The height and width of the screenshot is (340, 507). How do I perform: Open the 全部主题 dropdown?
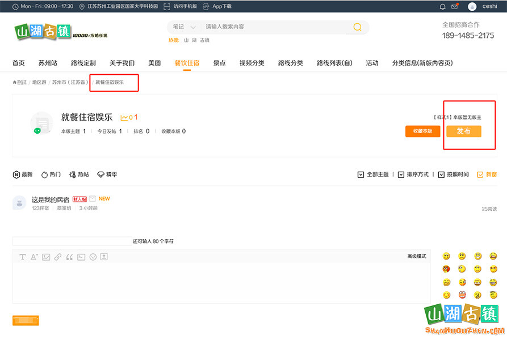click(x=373, y=175)
